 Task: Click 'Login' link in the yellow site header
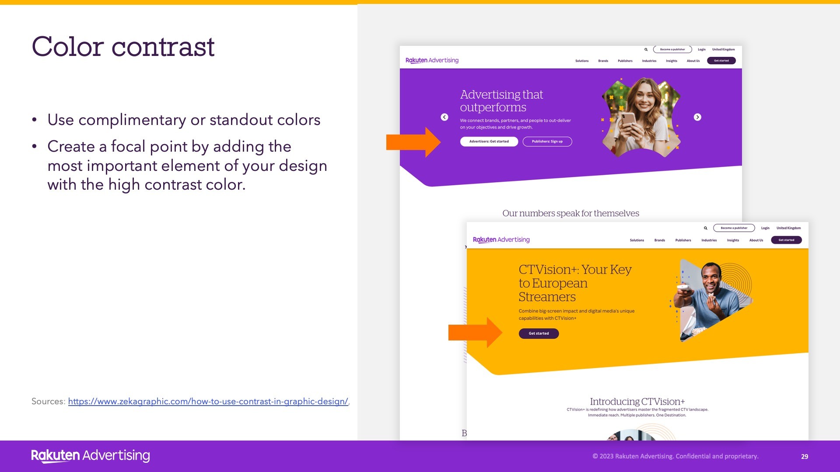pyautogui.click(x=765, y=228)
